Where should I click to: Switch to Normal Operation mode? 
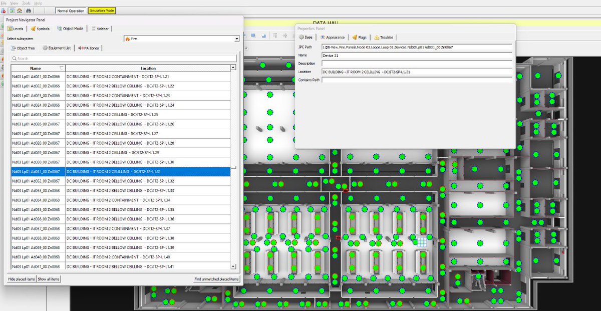pos(71,10)
